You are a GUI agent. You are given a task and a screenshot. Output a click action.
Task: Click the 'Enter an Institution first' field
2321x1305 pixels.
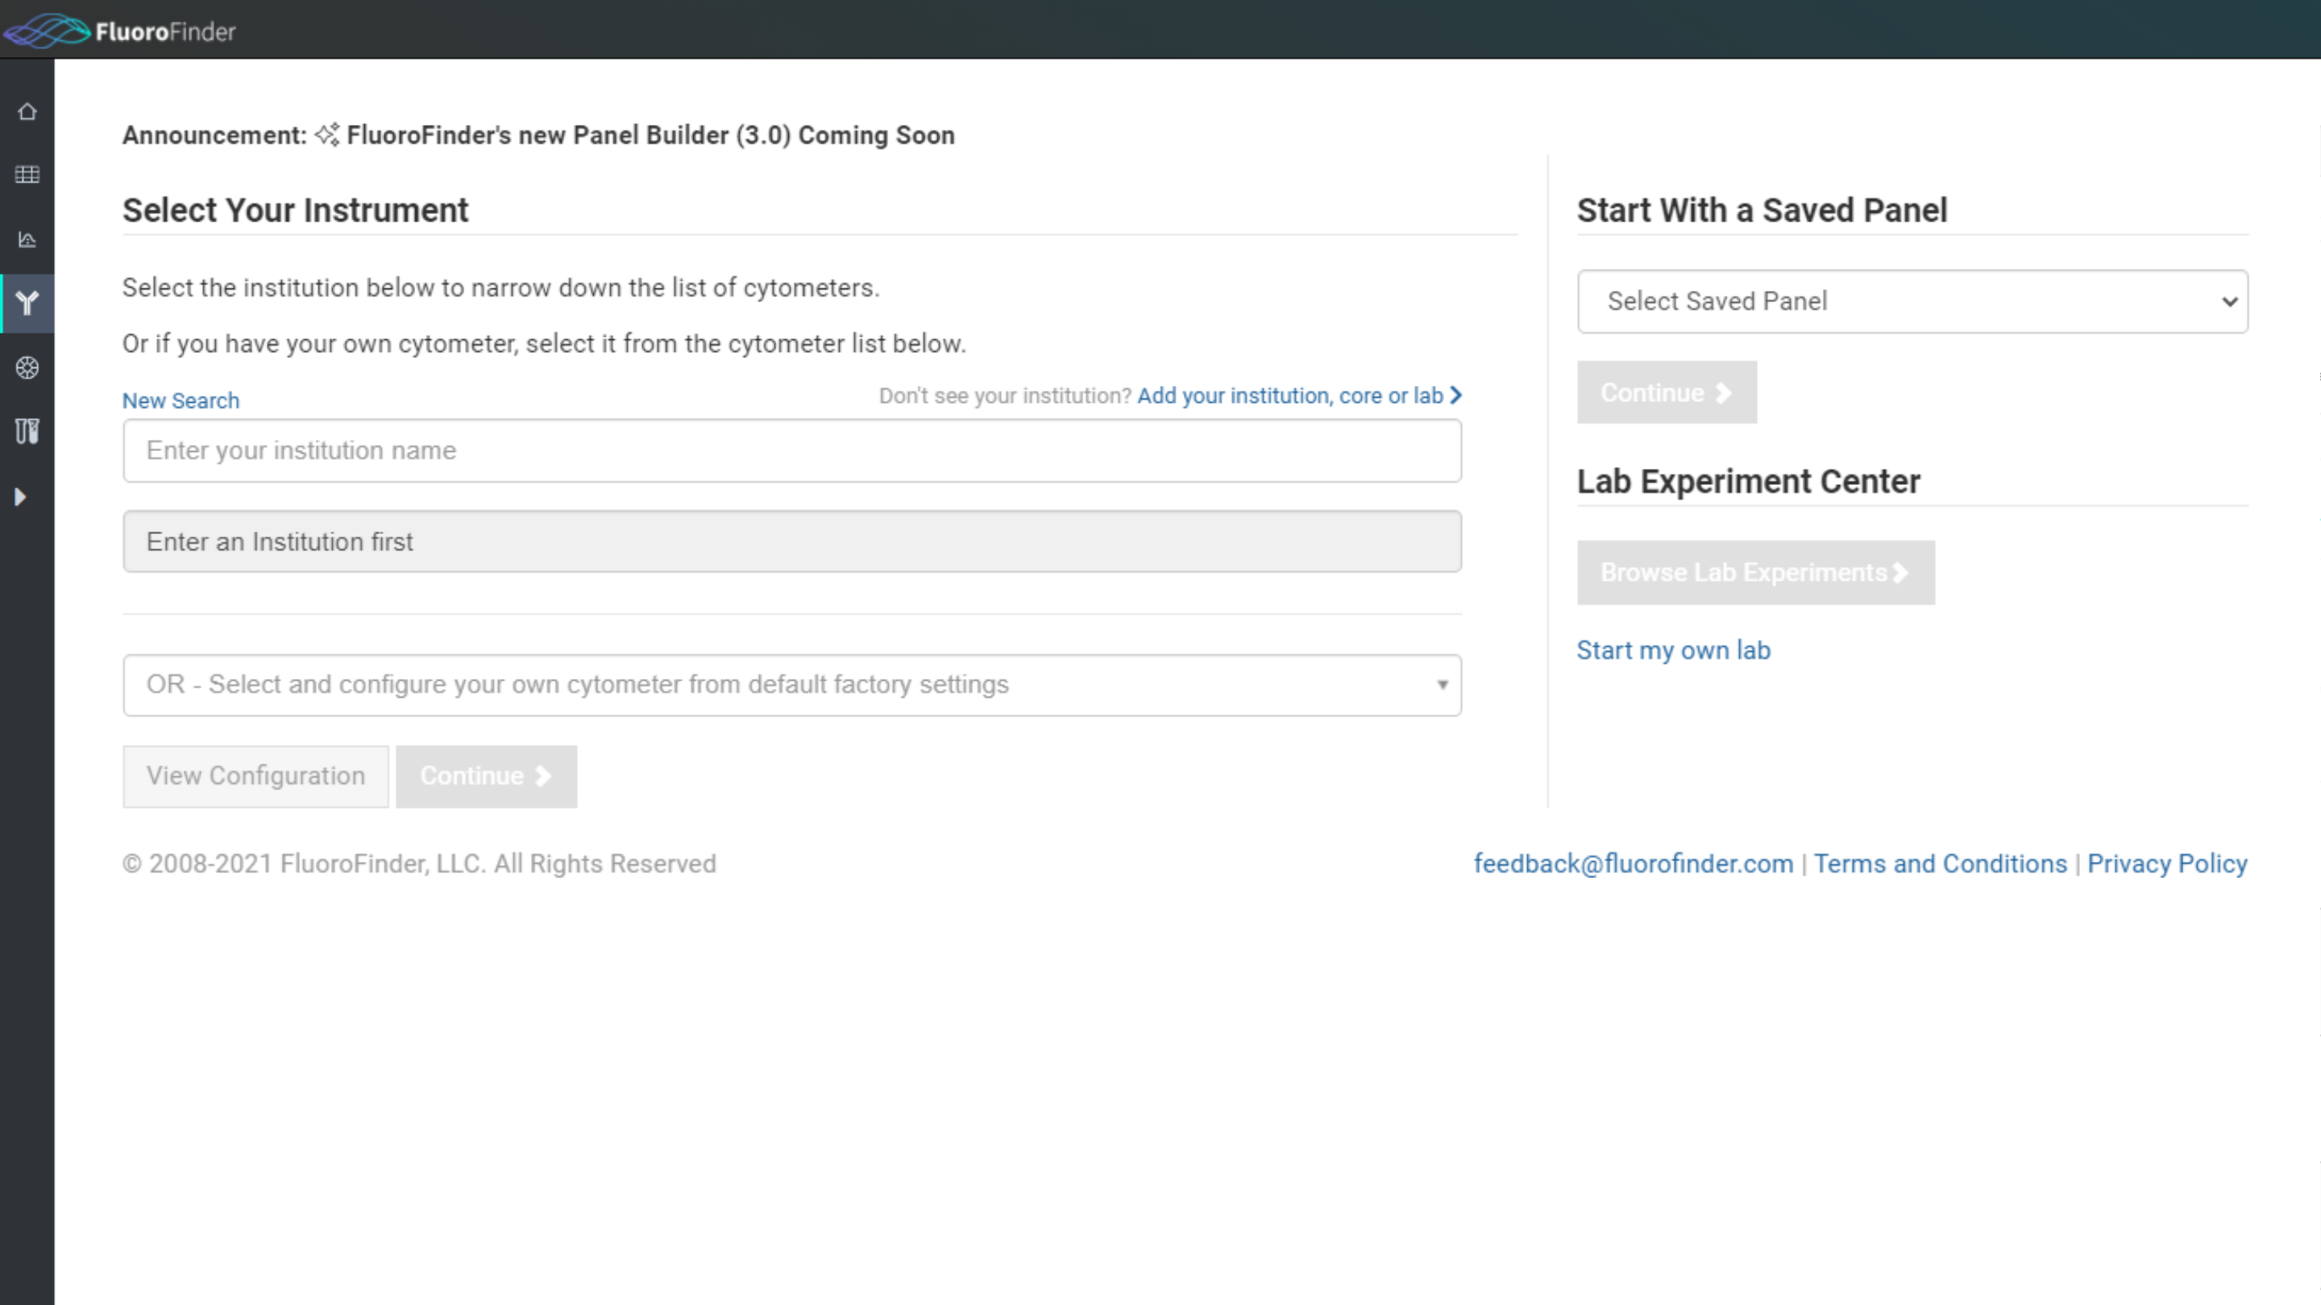(791, 542)
